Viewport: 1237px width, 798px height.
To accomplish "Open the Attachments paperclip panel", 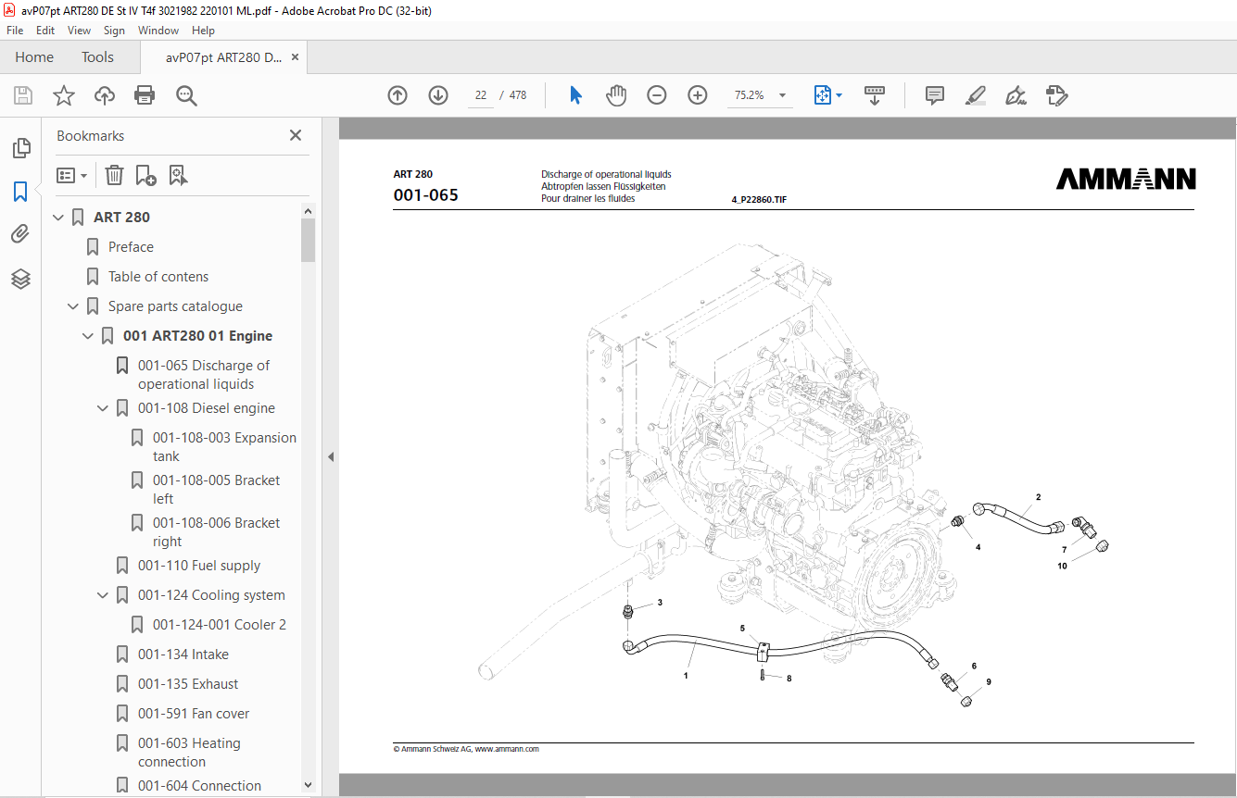I will tap(20, 234).
